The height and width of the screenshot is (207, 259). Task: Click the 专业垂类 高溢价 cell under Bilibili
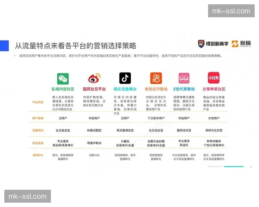click(x=184, y=143)
